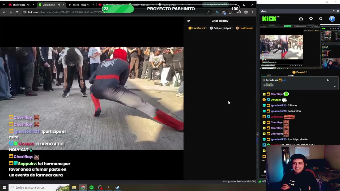Open File Explorer from the taskbar
Screen dimensions: 340x191
tap(74, 188)
